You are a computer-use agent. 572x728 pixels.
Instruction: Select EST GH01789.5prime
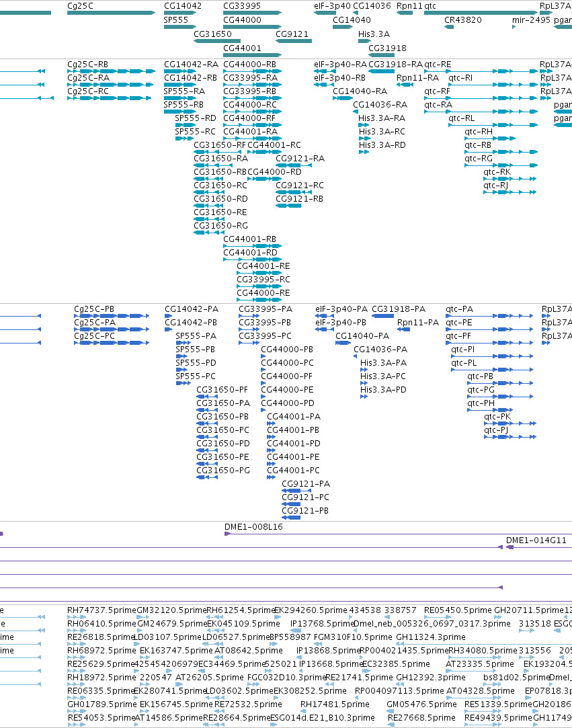pyautogui.click(x=101, y=704)
